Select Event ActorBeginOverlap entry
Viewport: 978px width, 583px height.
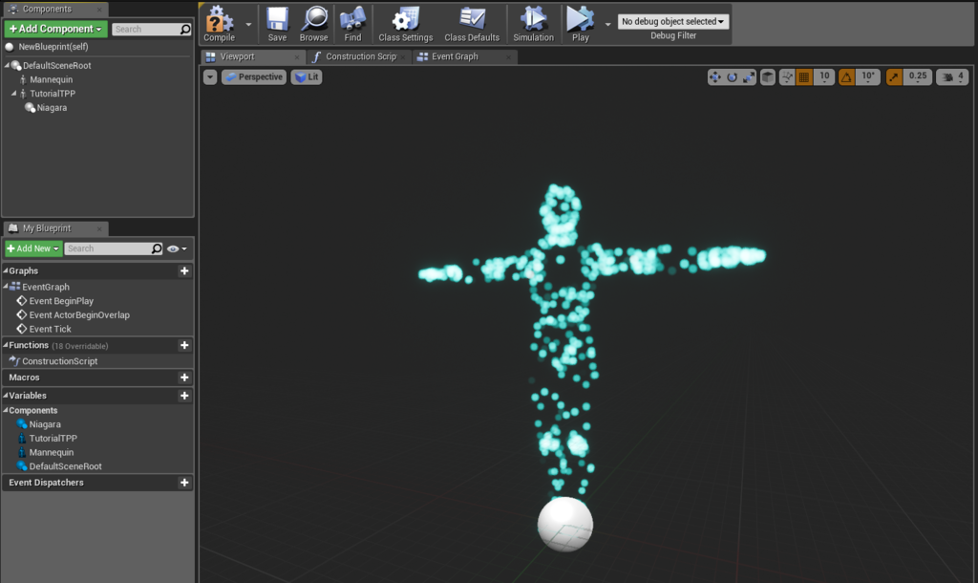(79, 315)
